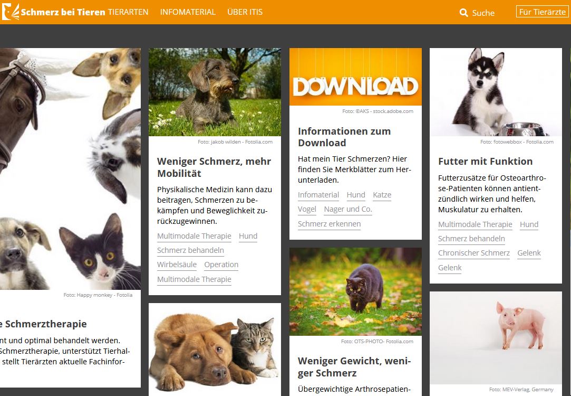Open the Nager und Co. link

[x=347, y=209]
